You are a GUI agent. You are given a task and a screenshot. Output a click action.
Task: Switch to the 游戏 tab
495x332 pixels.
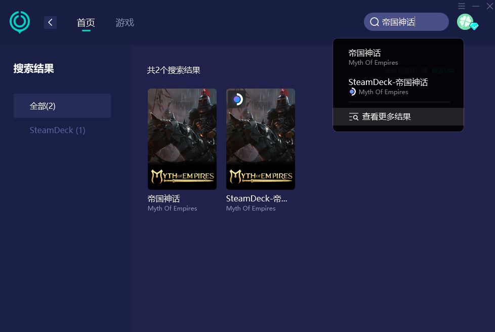click(125, 22)
